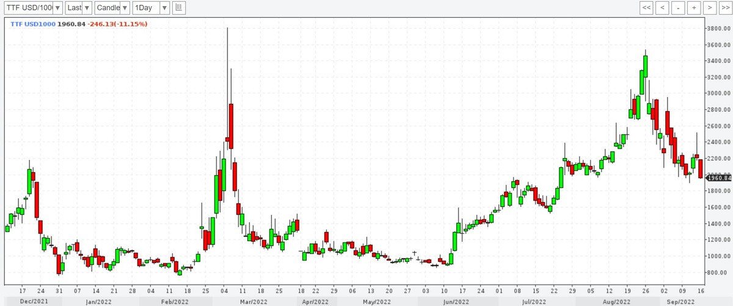733x306 pixels.
Task: Open the 1Day interval dropdown
Action: tap(151, 8)
